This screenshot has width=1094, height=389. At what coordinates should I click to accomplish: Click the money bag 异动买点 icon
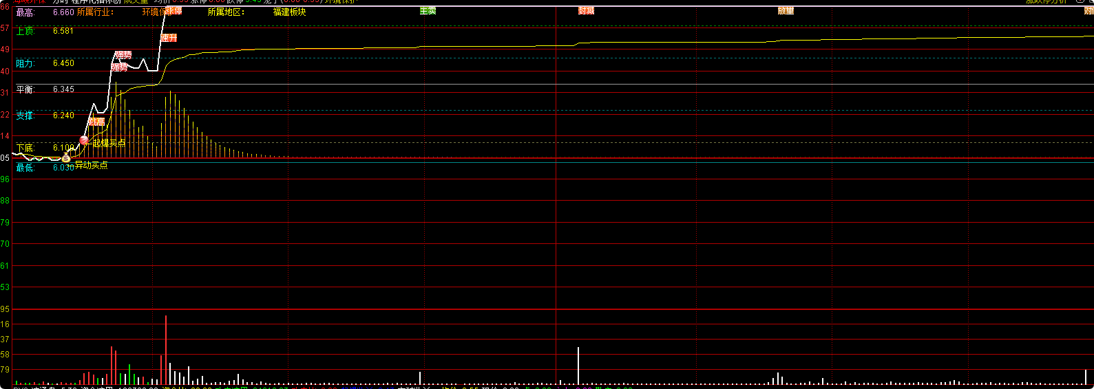point(66,158)
